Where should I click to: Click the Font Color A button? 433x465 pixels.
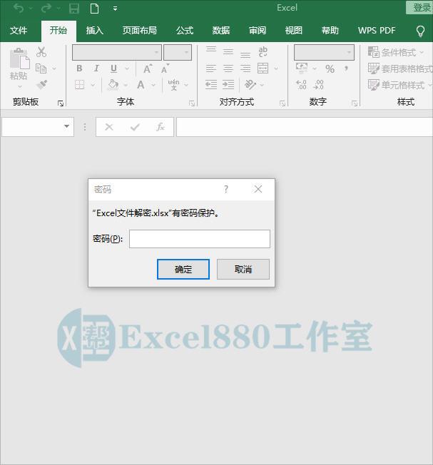(x=141, y=85)
